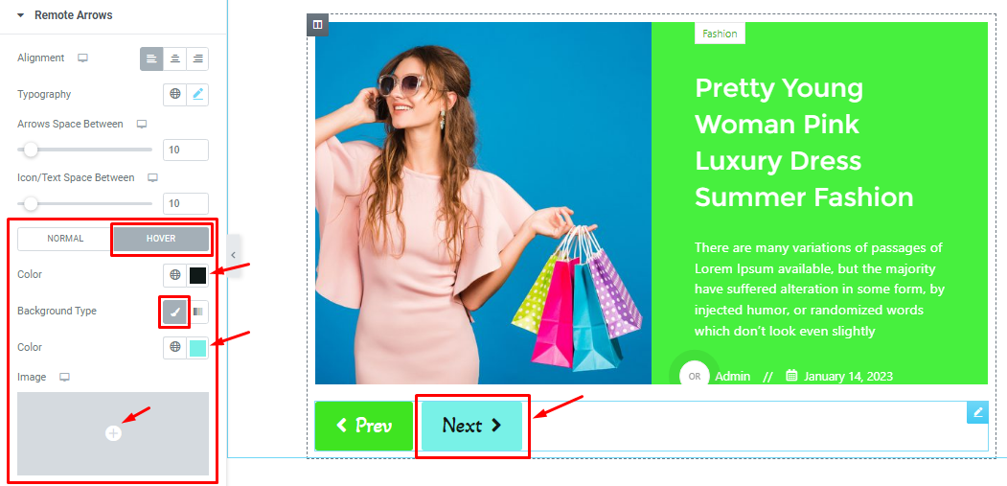Screen dimensions: 1007x486
Task: Click the green Prev button
Action: coord(364,426)
